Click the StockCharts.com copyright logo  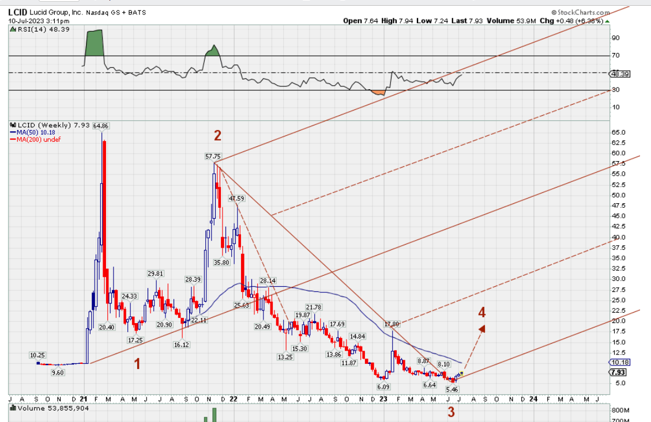[x=580, y=12]
